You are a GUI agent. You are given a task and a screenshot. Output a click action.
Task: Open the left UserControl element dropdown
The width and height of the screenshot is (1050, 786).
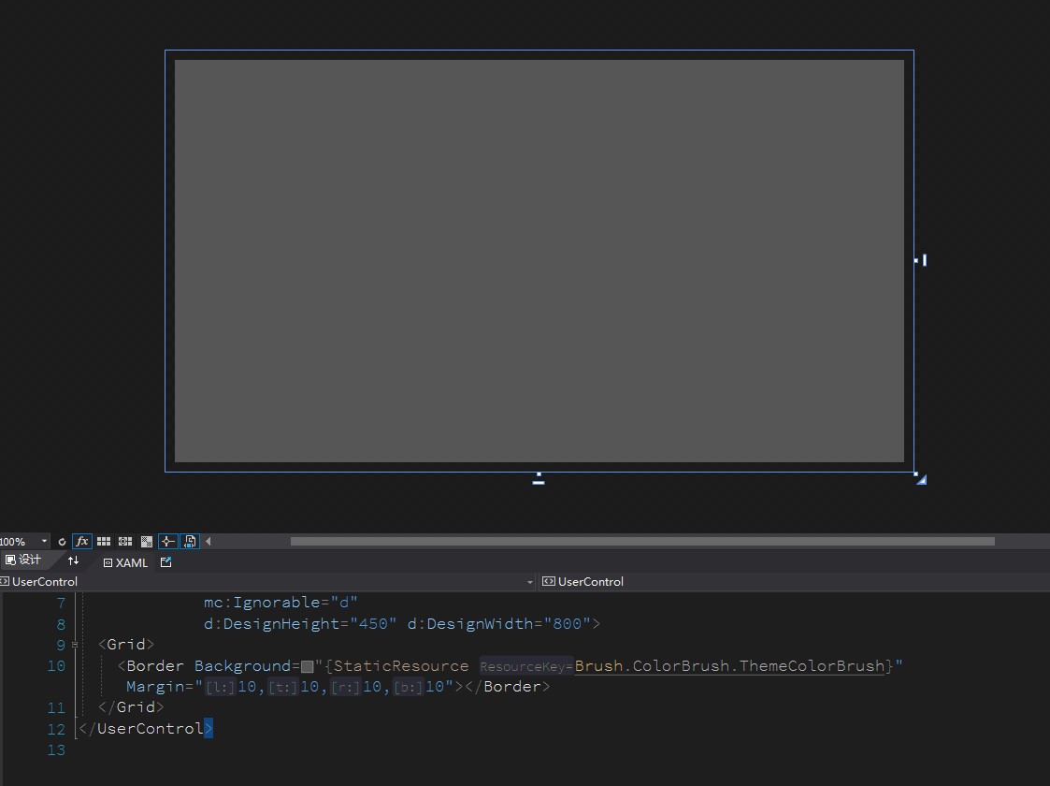(x=267, y=582)
